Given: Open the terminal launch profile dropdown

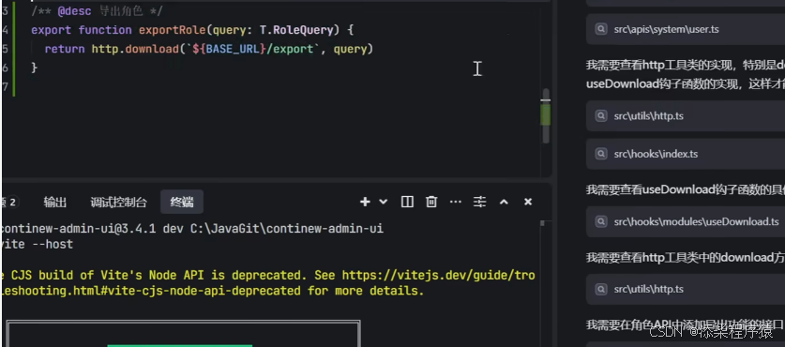Looking at the screenshot, I should pyautogui.click(x=383, y=202).
